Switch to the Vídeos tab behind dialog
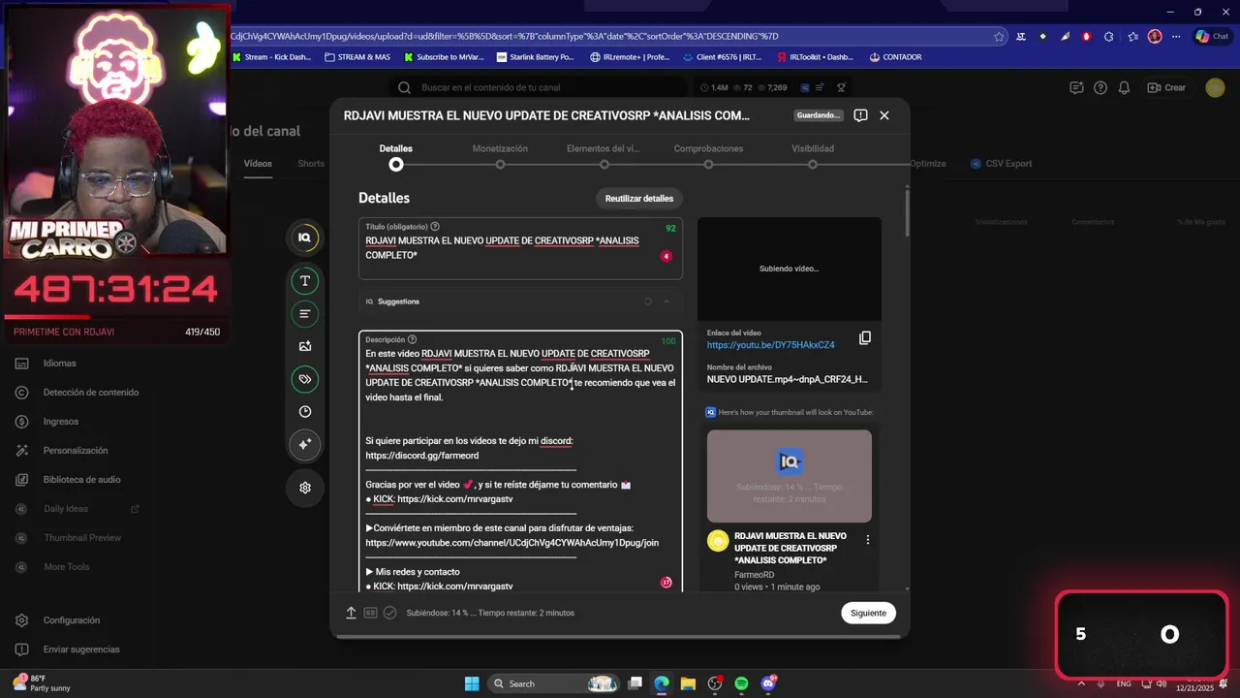The image size is (1240, 698). [258, 164]
